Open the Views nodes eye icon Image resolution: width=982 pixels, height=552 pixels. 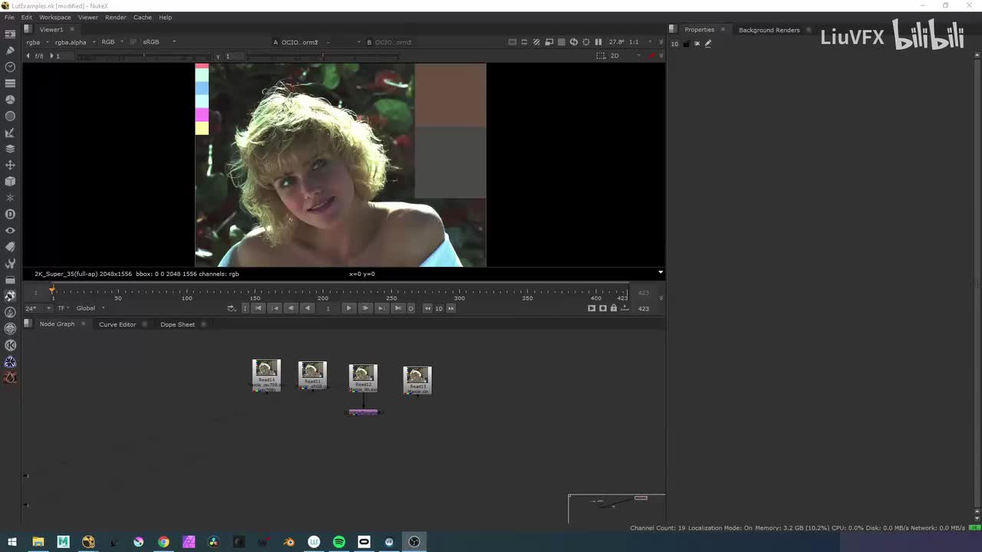click(10, 231)
